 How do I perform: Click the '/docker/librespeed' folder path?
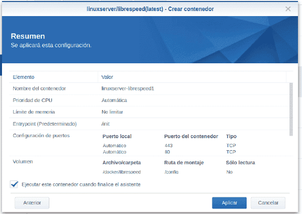tap(121, 172)
